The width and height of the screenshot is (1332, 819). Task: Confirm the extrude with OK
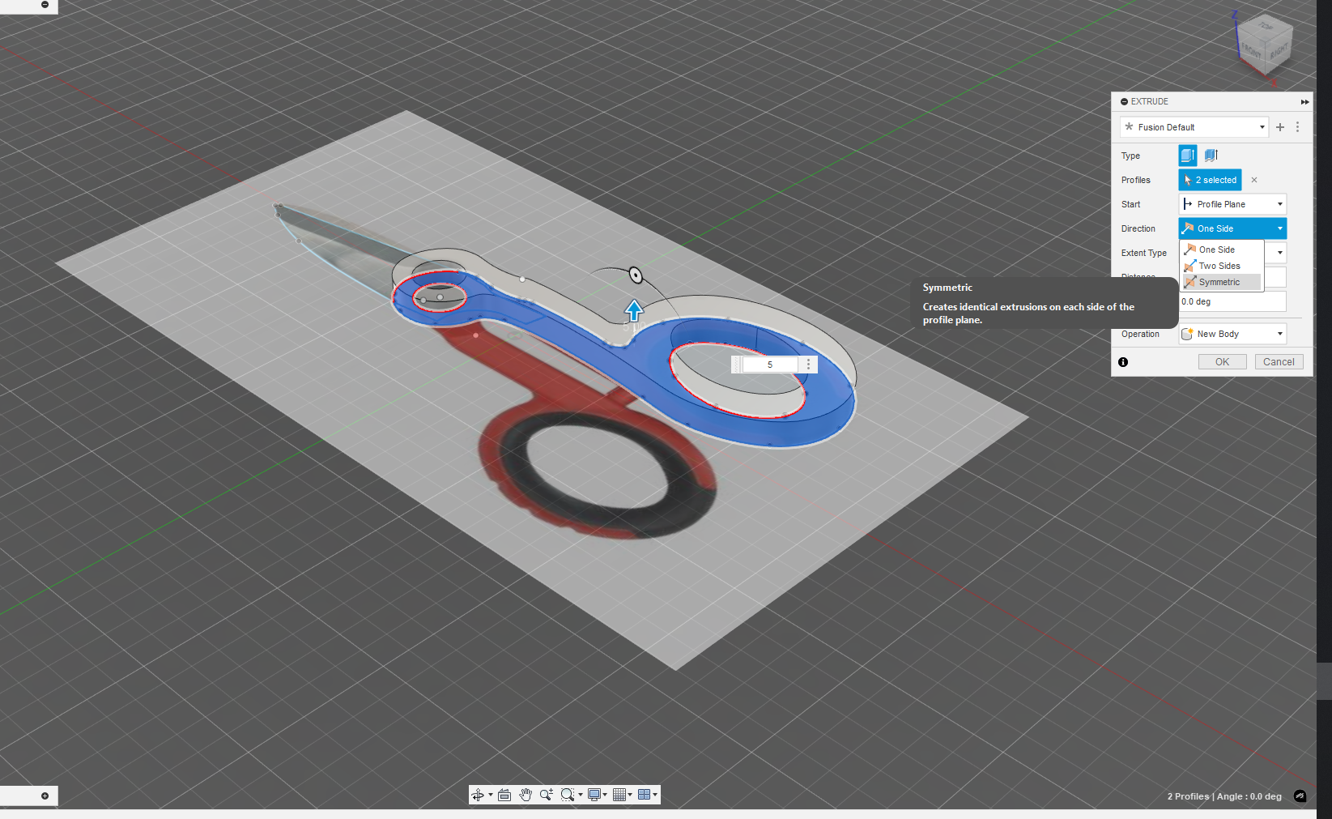(1222, 362)
